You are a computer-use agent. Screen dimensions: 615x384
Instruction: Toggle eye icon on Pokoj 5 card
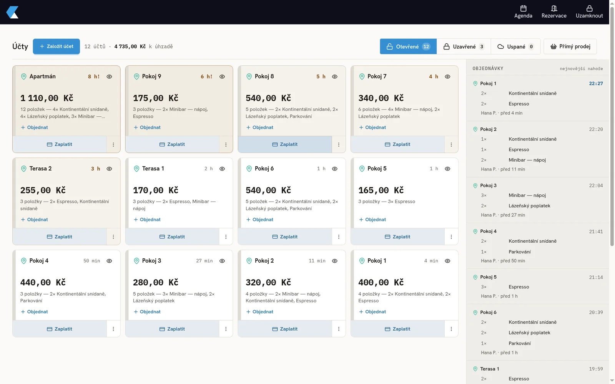(447, 169)
